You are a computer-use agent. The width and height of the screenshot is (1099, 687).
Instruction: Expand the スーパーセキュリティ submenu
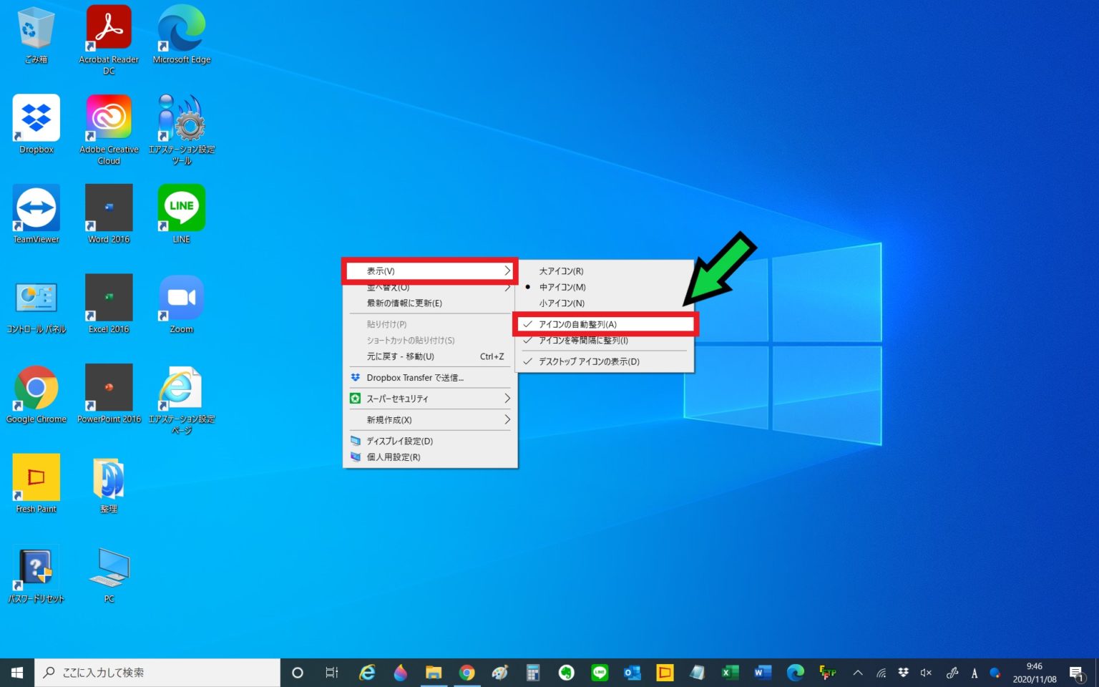coord(429,399)
